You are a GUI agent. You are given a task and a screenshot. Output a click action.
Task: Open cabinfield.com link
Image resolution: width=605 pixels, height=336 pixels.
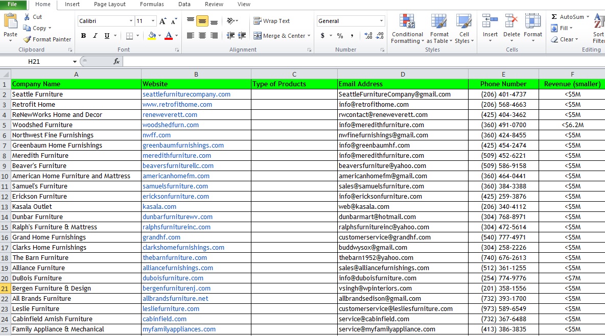[165, 319]
